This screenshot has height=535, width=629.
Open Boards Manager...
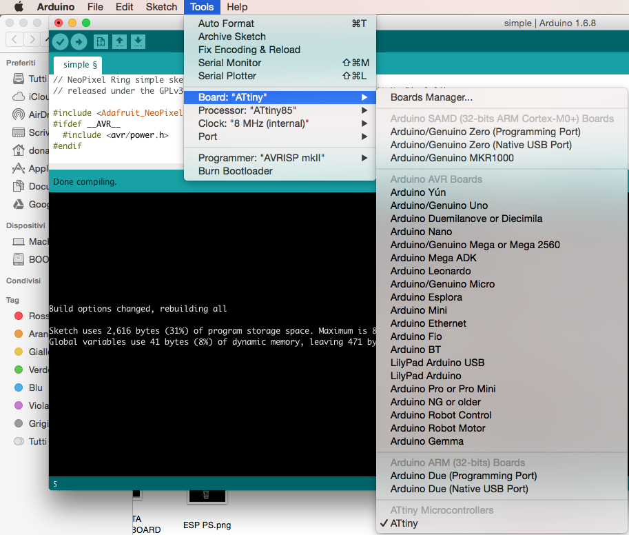pos(502,97)
